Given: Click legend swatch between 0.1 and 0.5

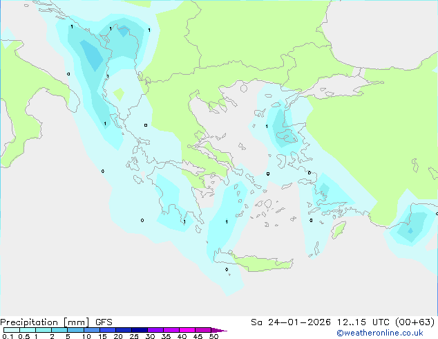Looking at the screenshot, I should point(12,330).
